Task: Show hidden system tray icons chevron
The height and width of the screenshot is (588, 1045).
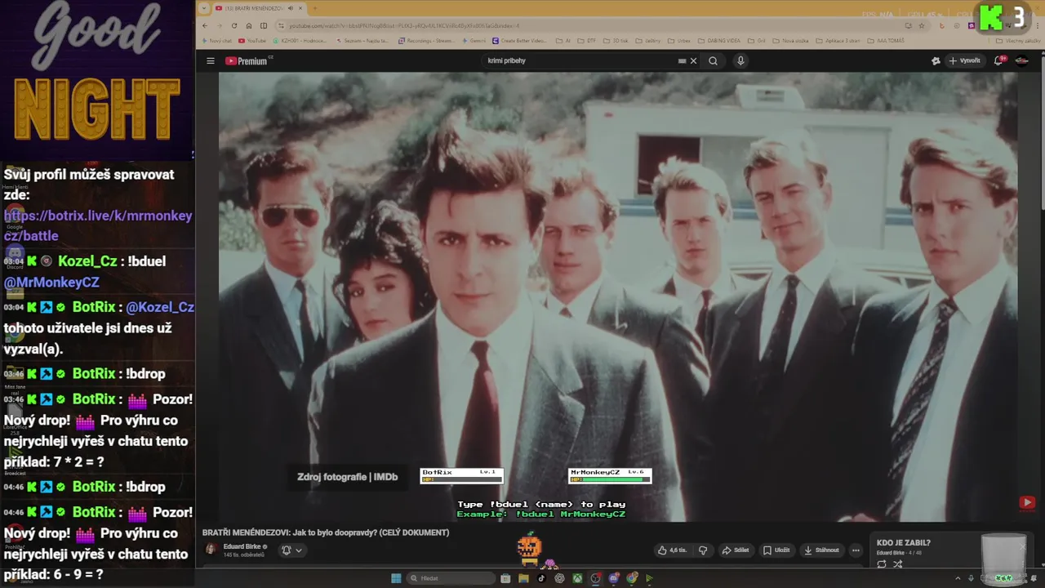Action: pos(958,578)
